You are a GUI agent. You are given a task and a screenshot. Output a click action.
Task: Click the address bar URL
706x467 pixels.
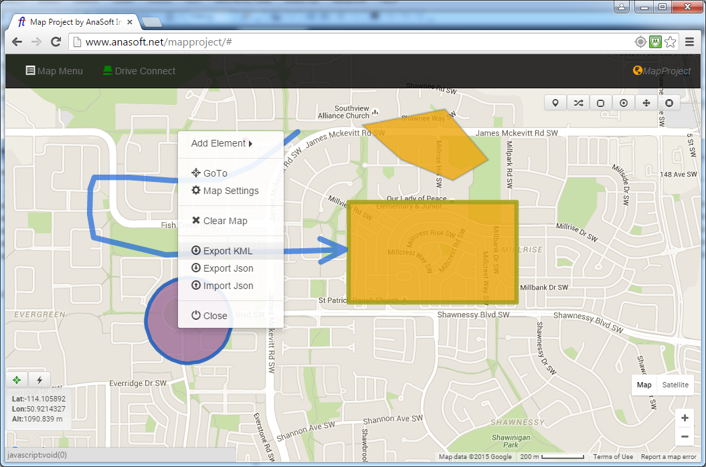[159, 42]
